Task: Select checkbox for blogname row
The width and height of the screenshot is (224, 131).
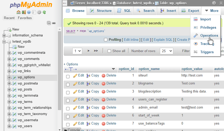Action: pyautogui.click(x=68, y=84)
